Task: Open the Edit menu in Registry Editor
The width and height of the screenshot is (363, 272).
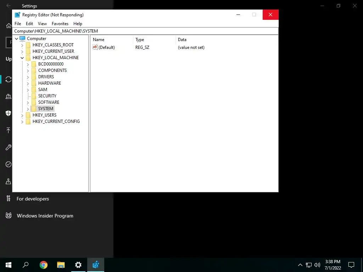Action: (29, 24)
